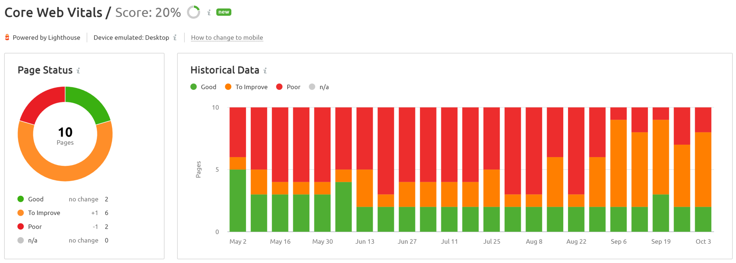The width and height of the screenshot is (736, 263).
Task: Select orange To Improve segment of donut
Action: coord(65,174)
